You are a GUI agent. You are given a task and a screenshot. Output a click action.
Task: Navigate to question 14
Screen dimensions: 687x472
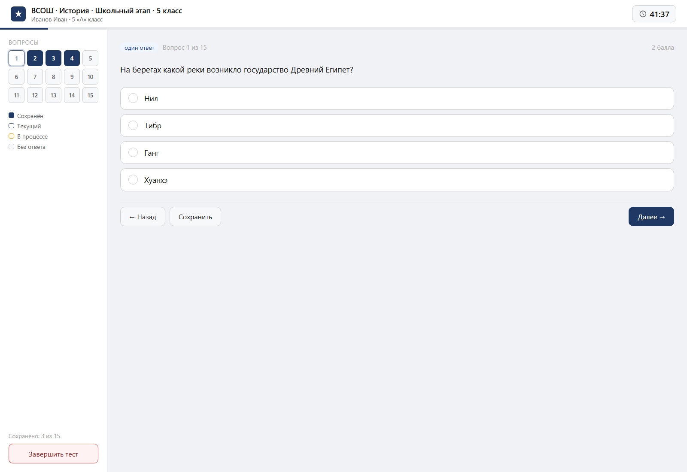(72, 95)
